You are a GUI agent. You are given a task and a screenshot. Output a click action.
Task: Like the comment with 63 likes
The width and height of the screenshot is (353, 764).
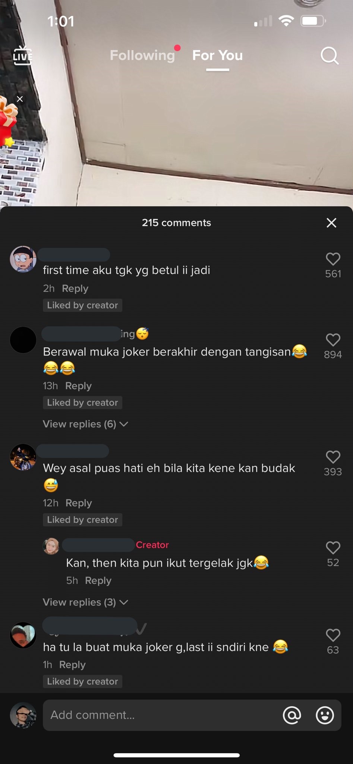point(333,635)
